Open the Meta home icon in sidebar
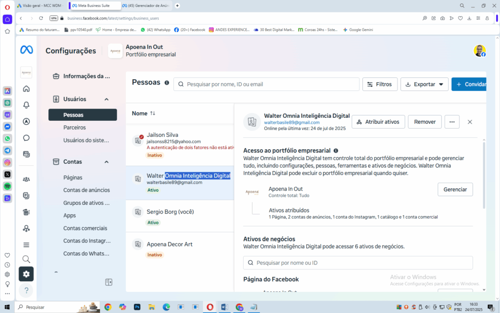Viewport: 500px width, 313px height. 26,89
